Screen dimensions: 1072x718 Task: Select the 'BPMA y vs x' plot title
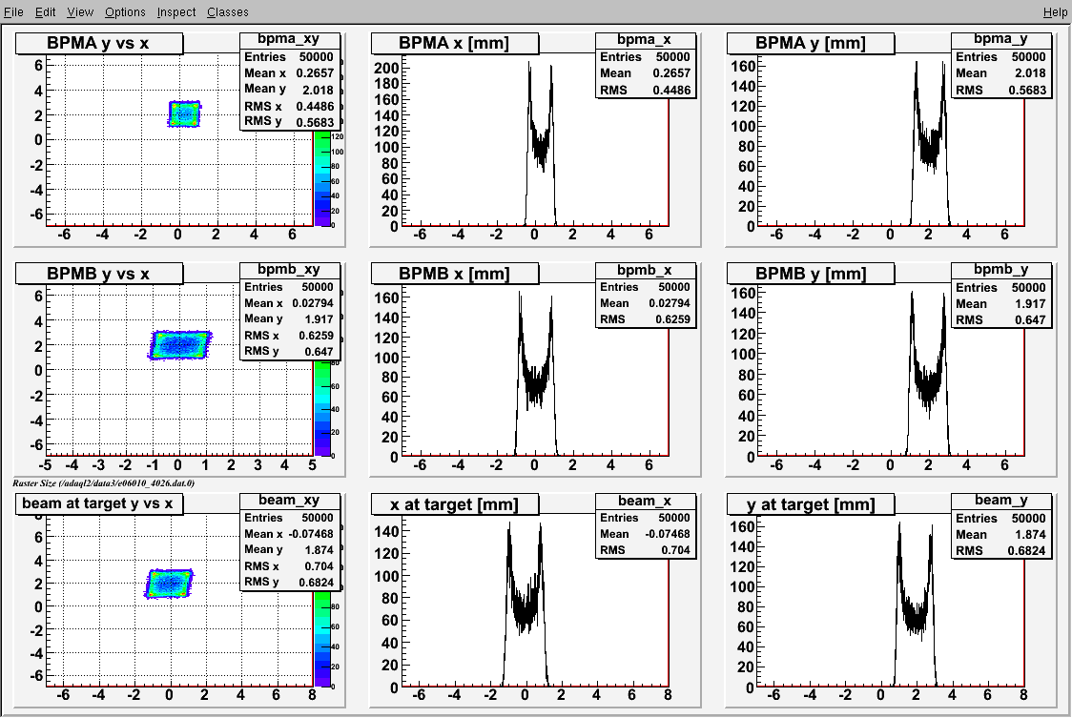point(99,43)
